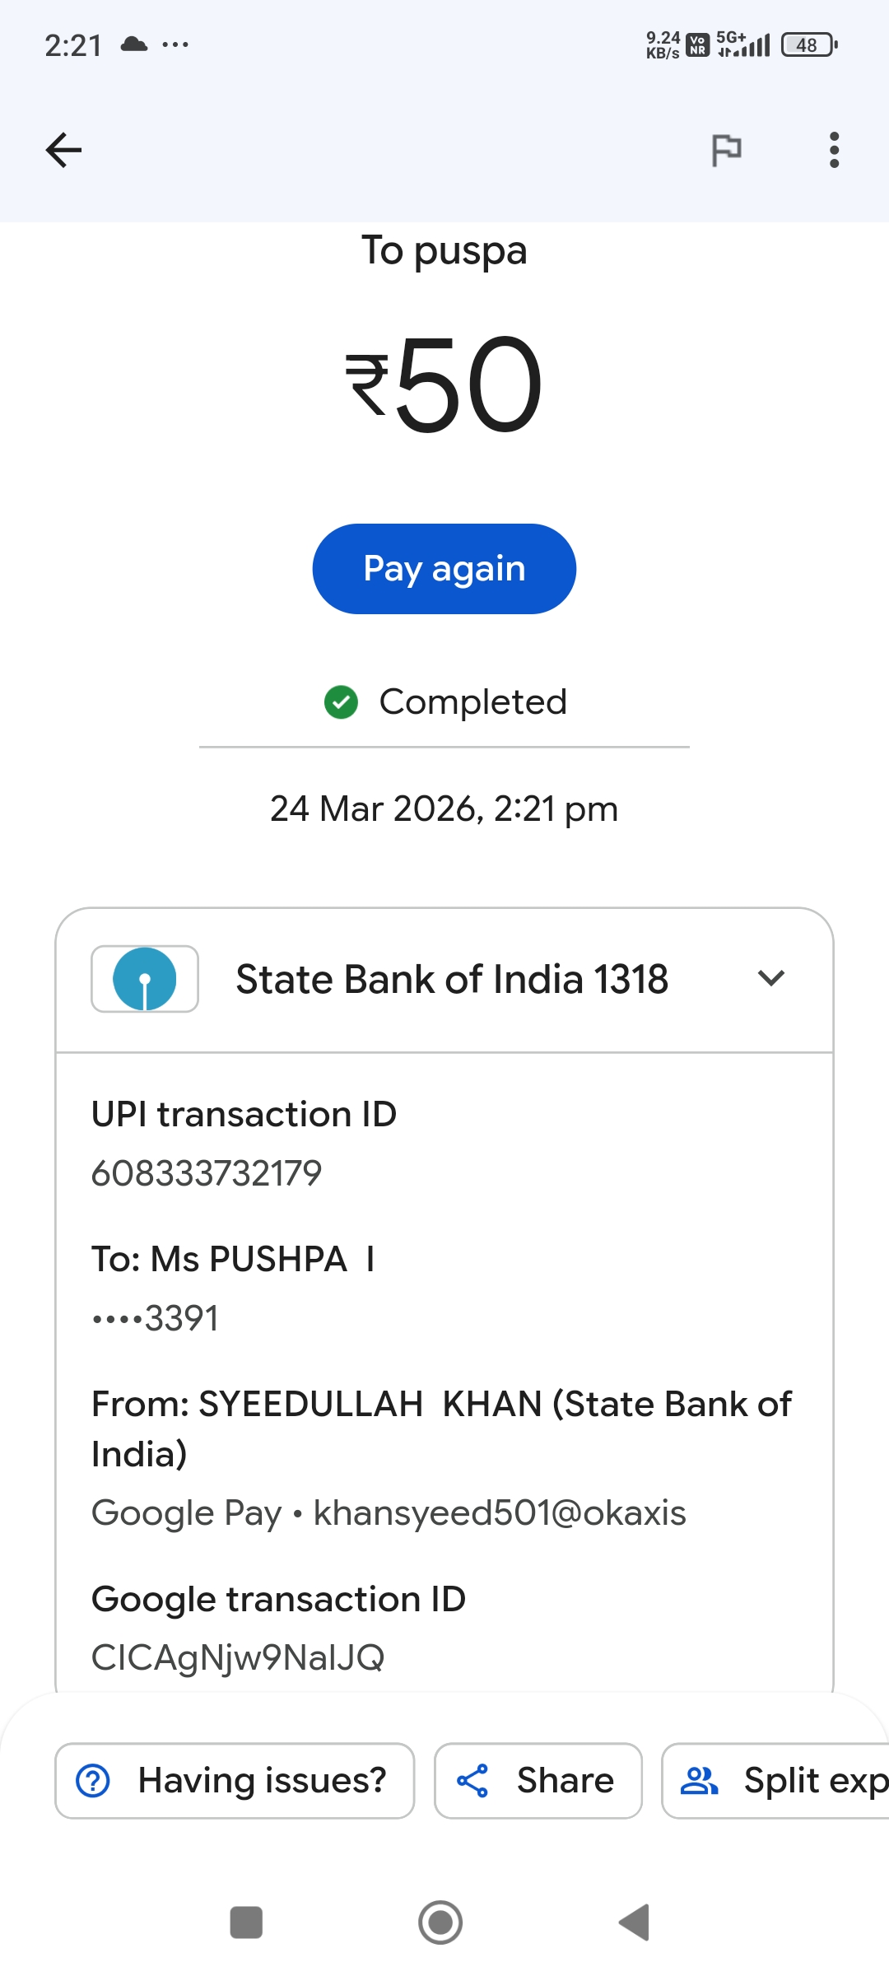Tap the split expense people icon
The height and width of the screenshot is (1976, 889).
click(699, 1780)
